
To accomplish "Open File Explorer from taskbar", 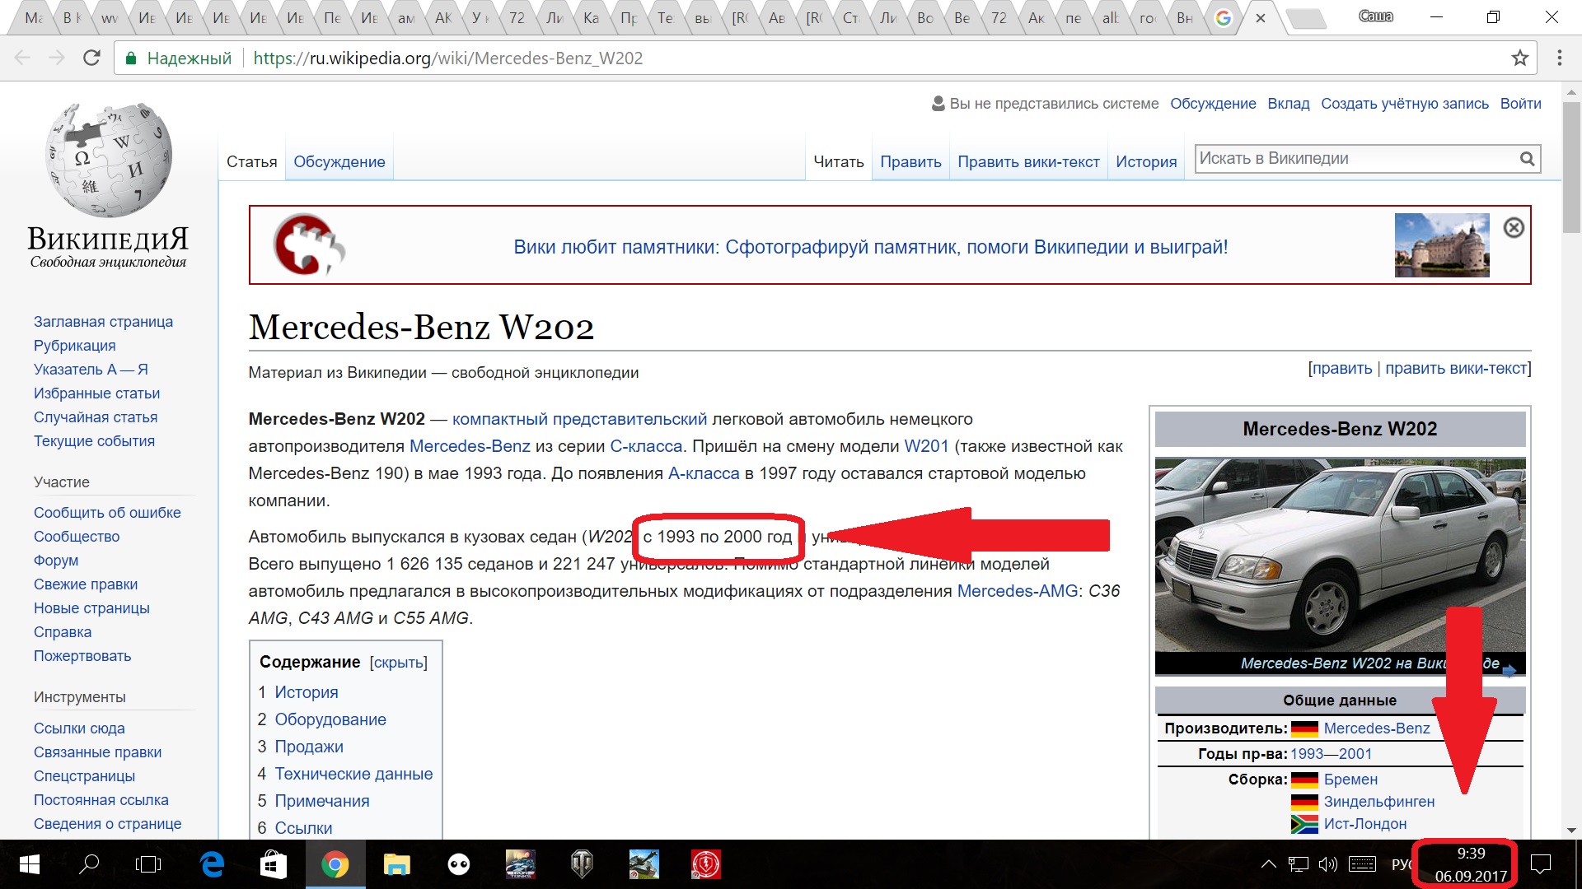I will pos(396,864).
